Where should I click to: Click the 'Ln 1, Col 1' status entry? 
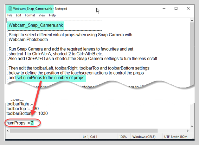[90, 137]
